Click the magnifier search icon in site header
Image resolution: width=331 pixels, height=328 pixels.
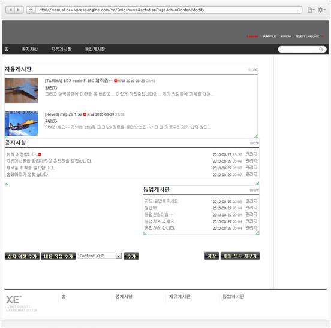321,49
